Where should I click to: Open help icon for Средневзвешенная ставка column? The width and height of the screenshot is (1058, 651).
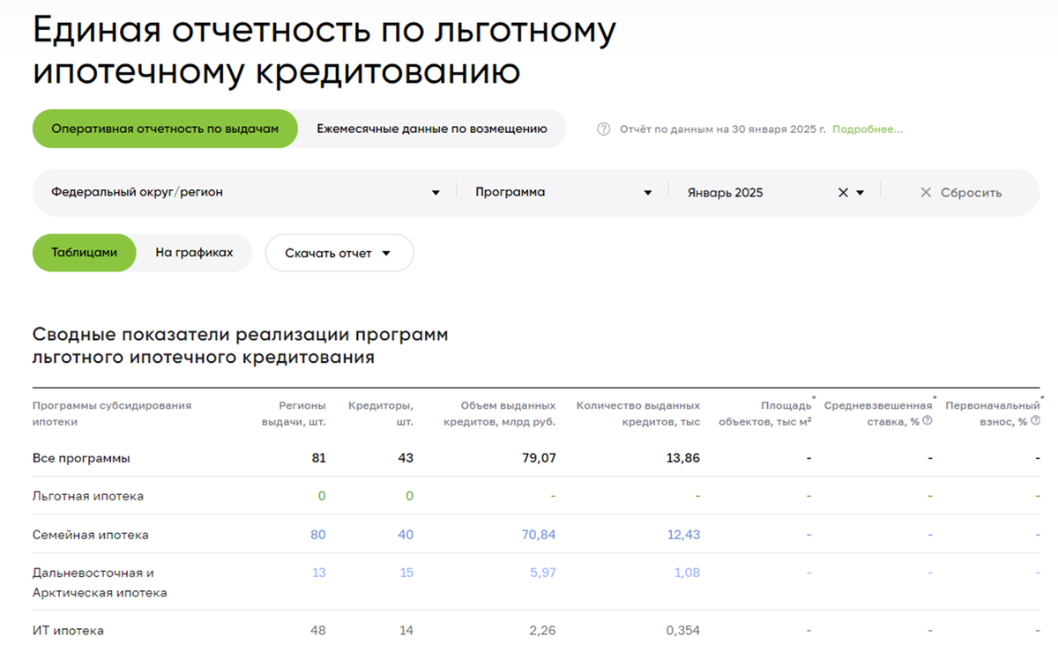[x=928, y=421]
